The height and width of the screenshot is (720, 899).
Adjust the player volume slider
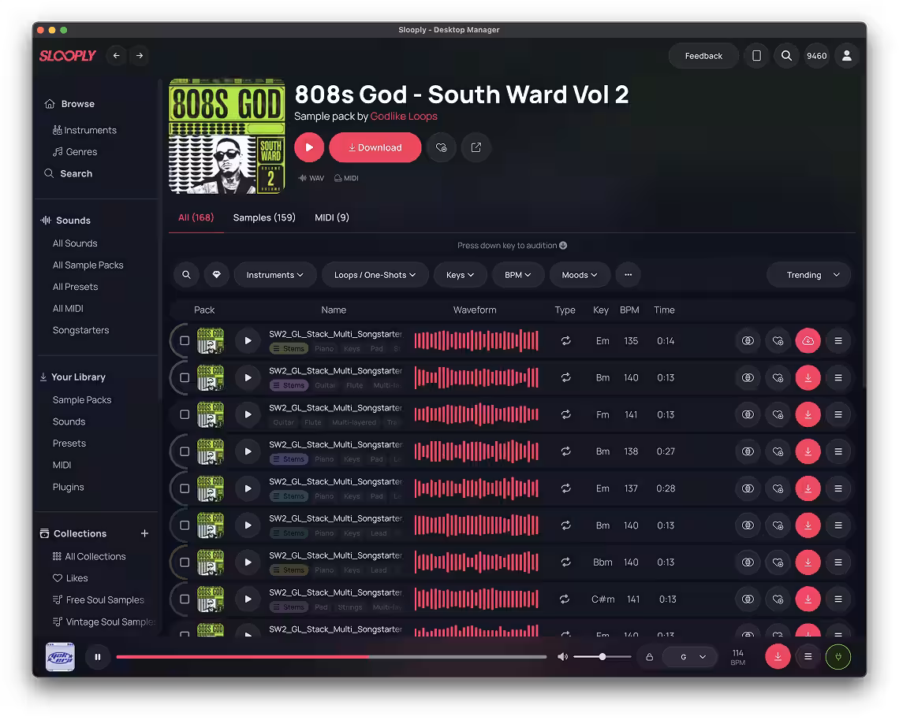click(602, 657)
